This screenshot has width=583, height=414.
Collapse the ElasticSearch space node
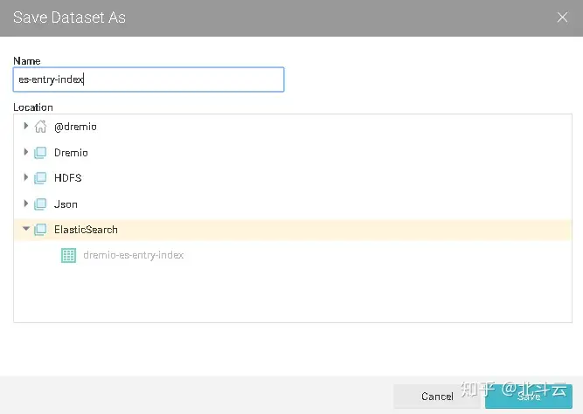tap(26, 230)
